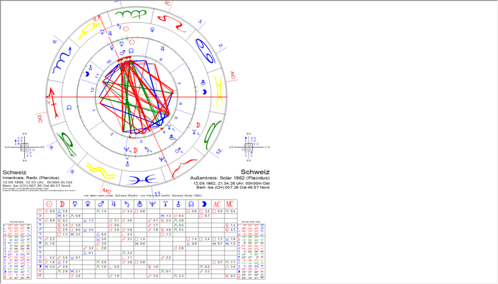Click the Chiron key symbol column header
Viewport: 498px width, 284px height.
pos(178,204)
